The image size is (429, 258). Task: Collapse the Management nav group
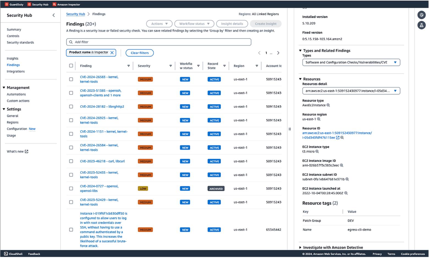pyautogui.click(x=4, y=88)
